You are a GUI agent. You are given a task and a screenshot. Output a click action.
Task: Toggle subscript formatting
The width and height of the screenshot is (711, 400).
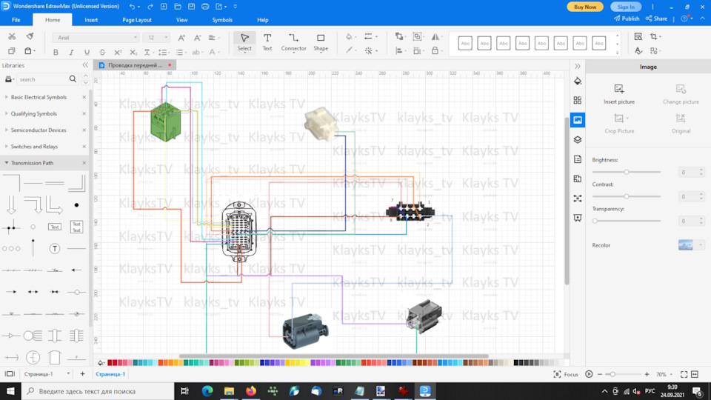133,52
